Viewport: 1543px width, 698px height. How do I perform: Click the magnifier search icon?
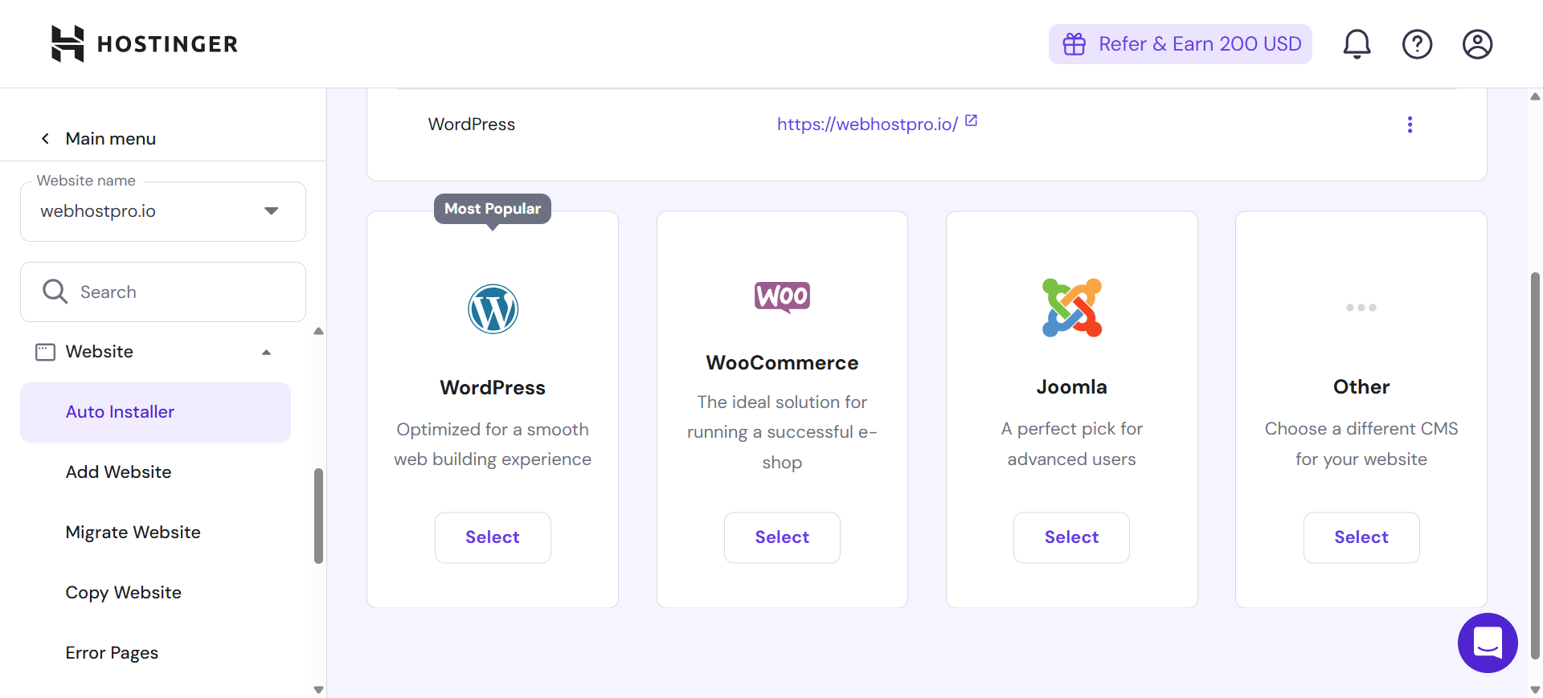click(x=55, y=292)
